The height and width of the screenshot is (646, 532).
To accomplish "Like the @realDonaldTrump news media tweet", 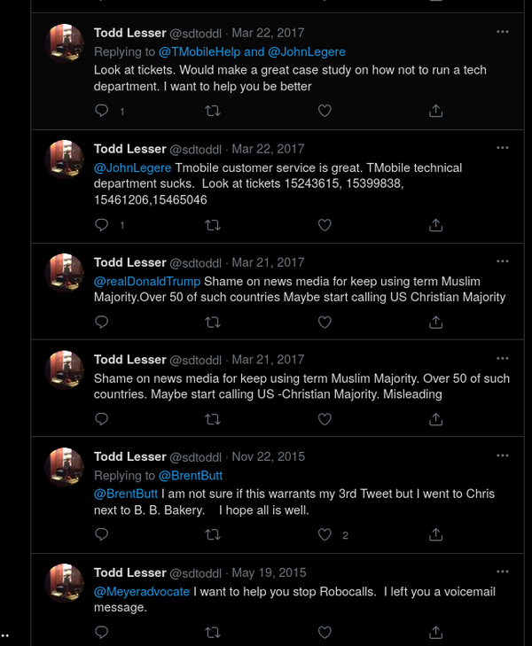I will pyautogui.click(x=325, y=323).
